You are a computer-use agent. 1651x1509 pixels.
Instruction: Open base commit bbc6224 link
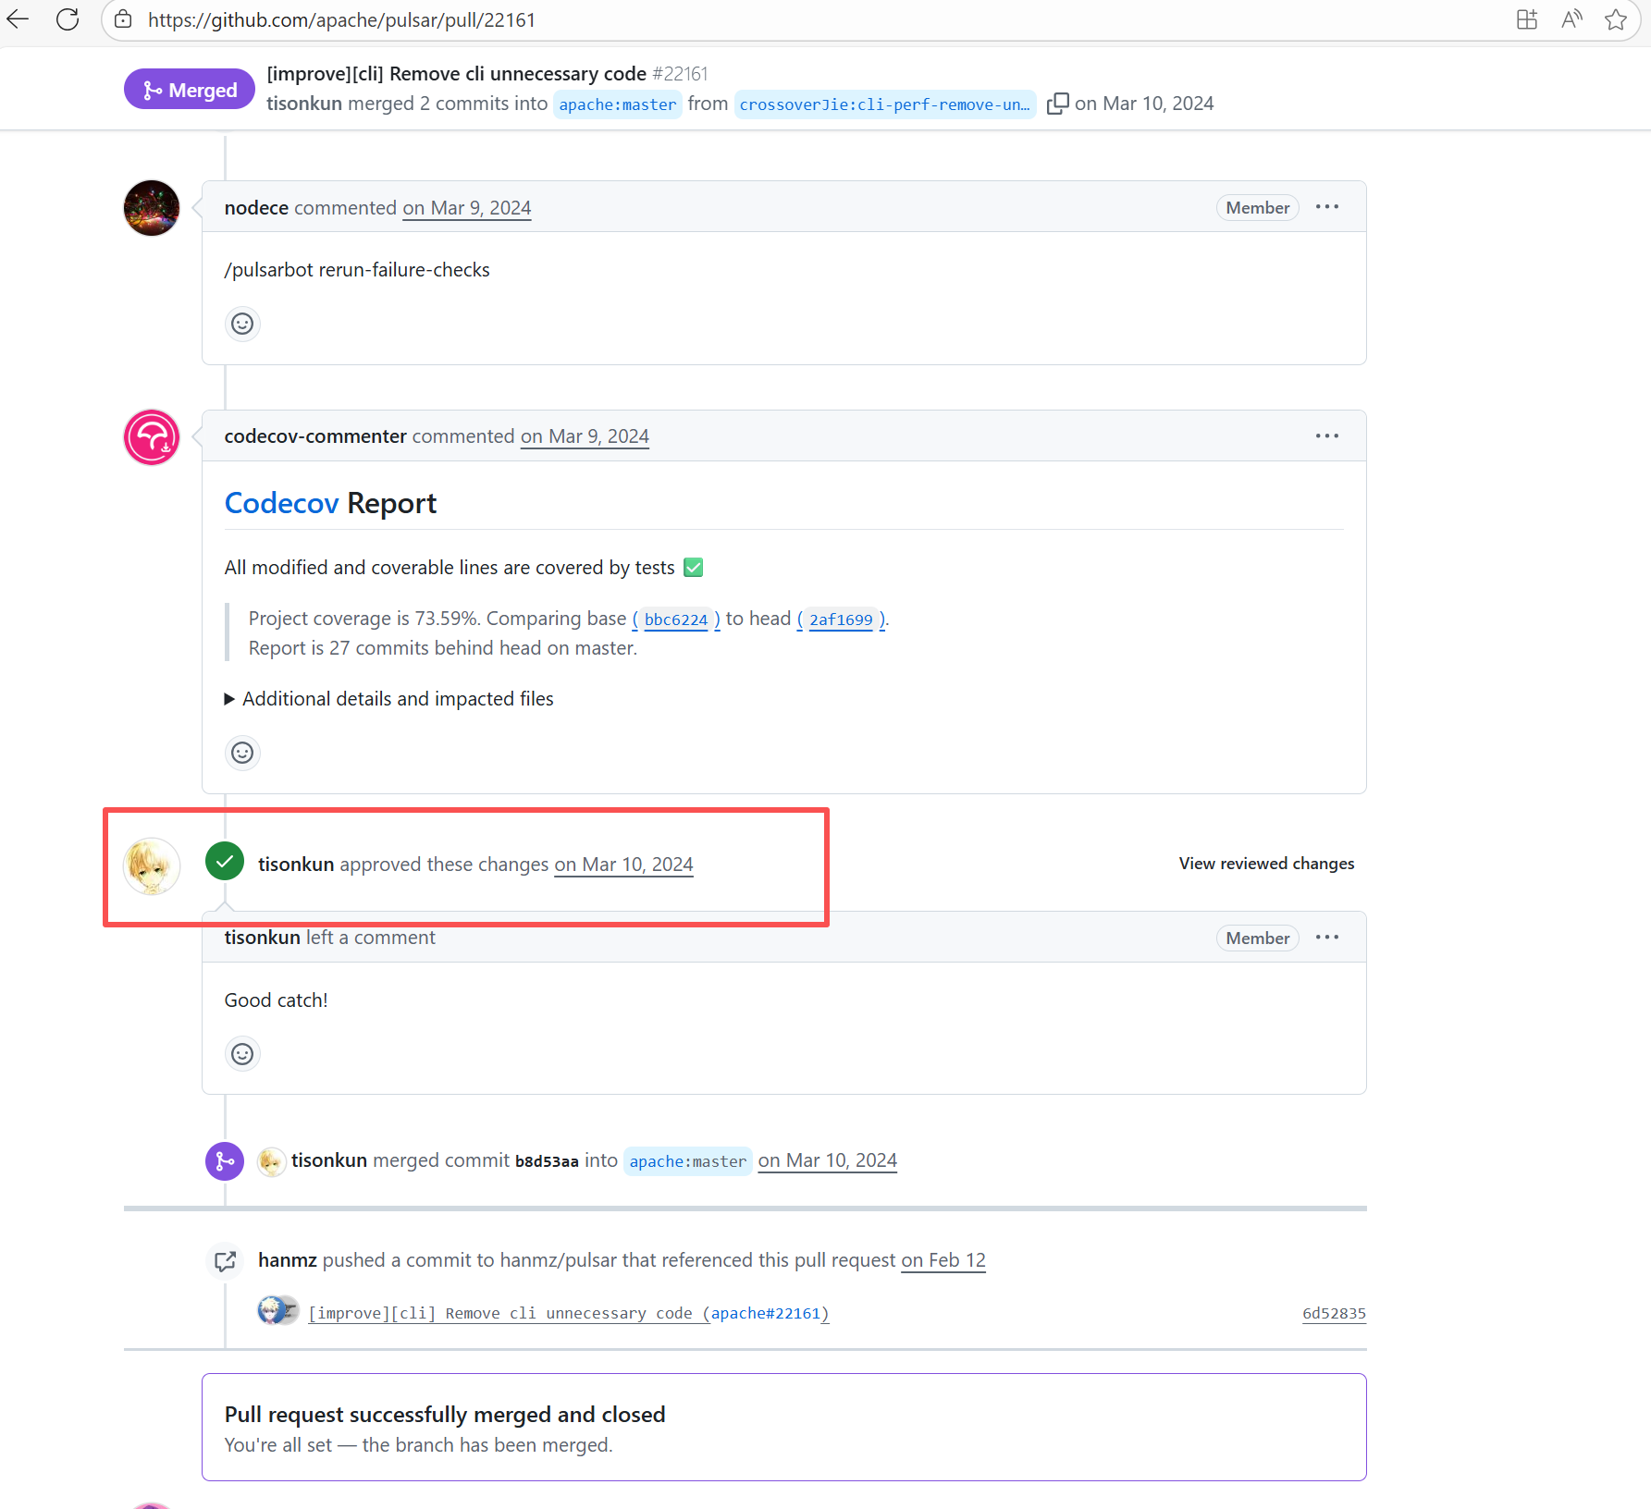click(675, 620)
